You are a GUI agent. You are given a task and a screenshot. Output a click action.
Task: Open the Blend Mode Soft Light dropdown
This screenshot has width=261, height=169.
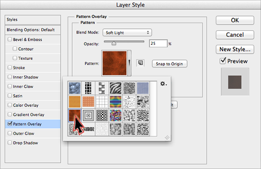(x=127, y=32)
